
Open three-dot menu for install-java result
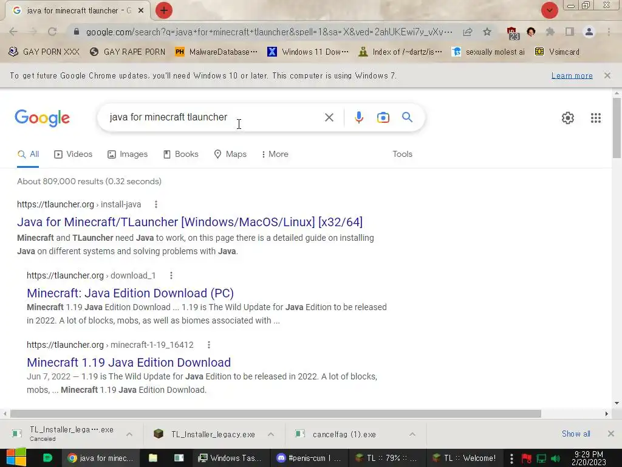(x=156, y=204)
